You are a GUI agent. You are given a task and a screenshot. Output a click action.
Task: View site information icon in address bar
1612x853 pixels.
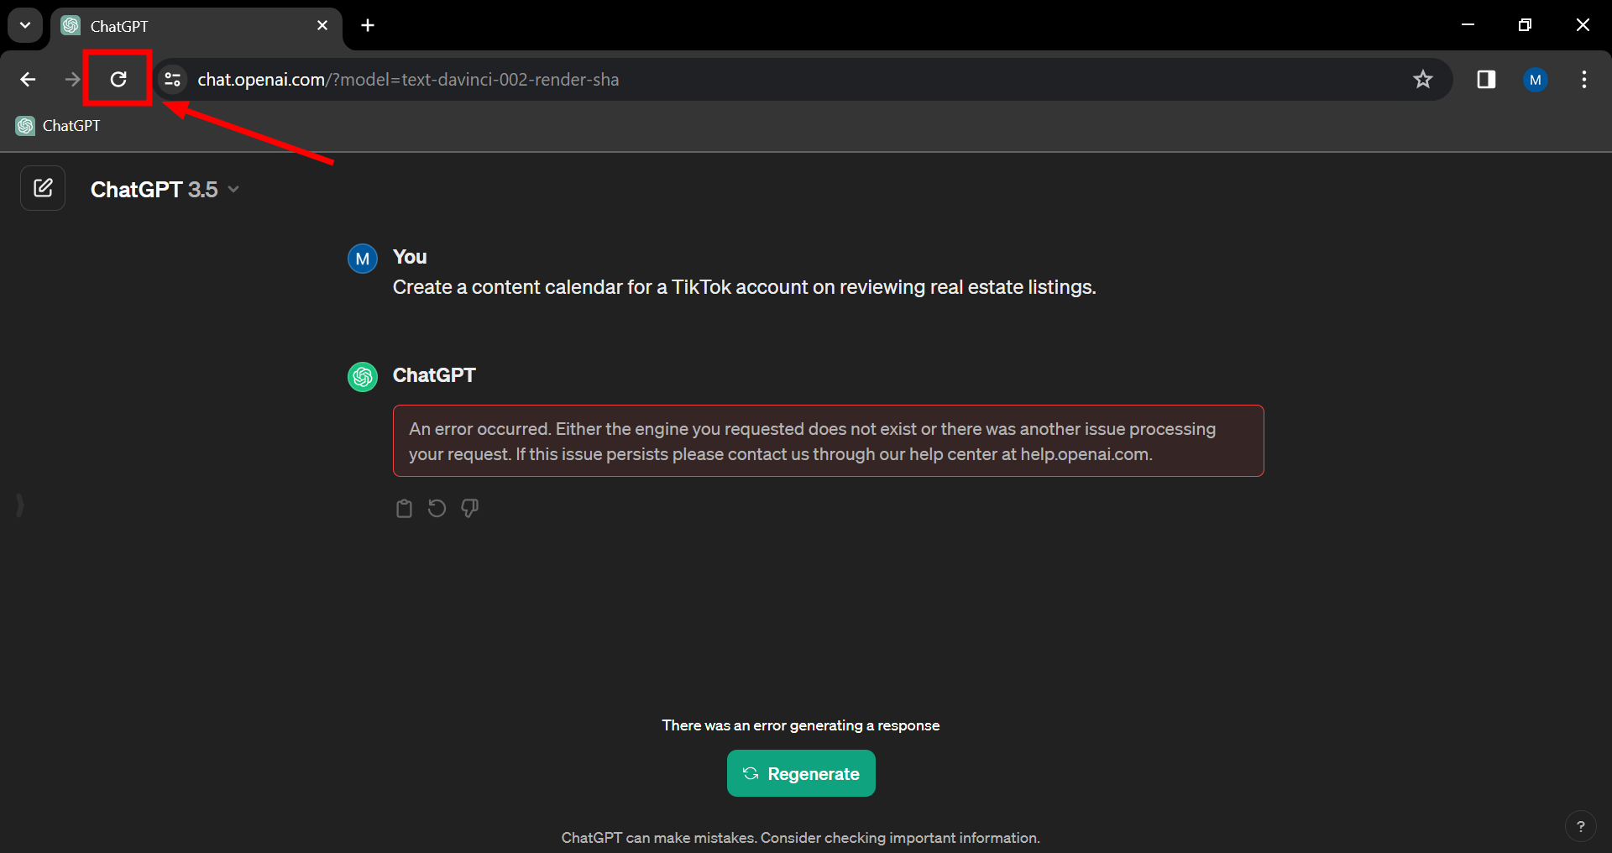point(172,79)
